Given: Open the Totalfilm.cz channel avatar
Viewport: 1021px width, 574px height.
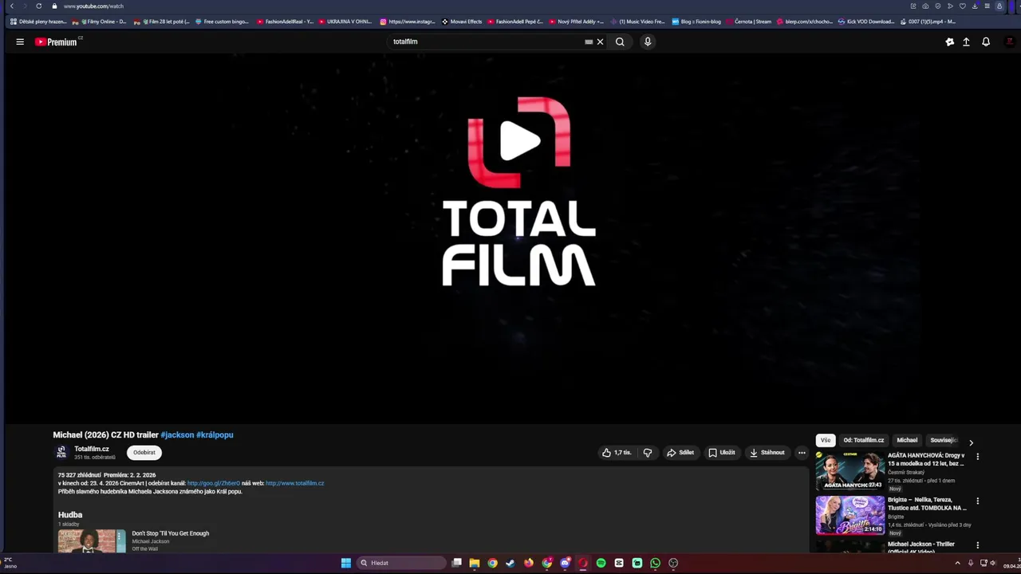Looking at the screenshot, I should click(61, 452).
